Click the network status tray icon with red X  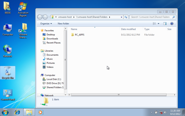click(x=161, y=112)
